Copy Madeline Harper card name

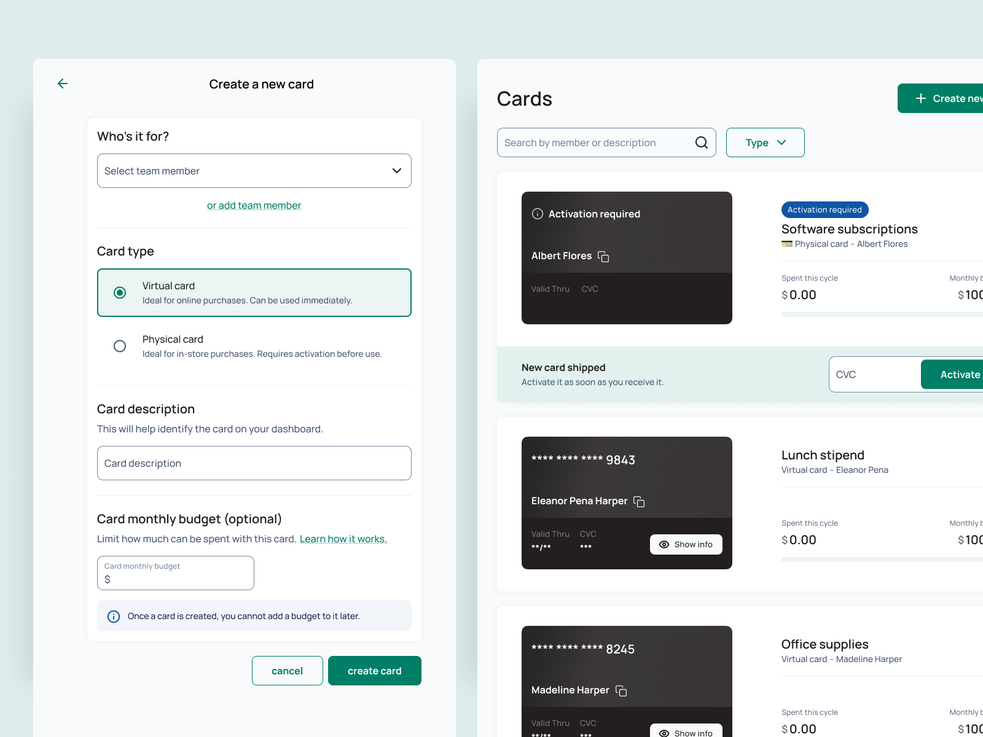[621, 690]
